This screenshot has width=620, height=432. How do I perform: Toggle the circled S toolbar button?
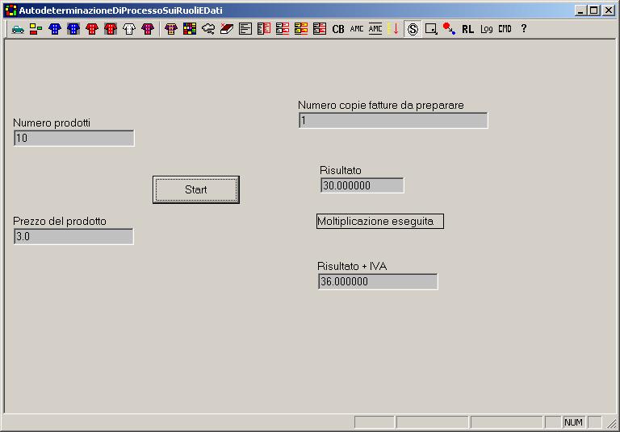413,29
